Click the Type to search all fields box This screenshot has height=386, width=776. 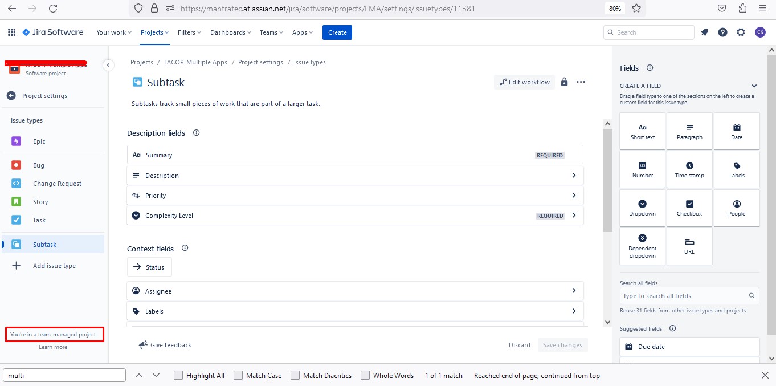tap(684, 295)
